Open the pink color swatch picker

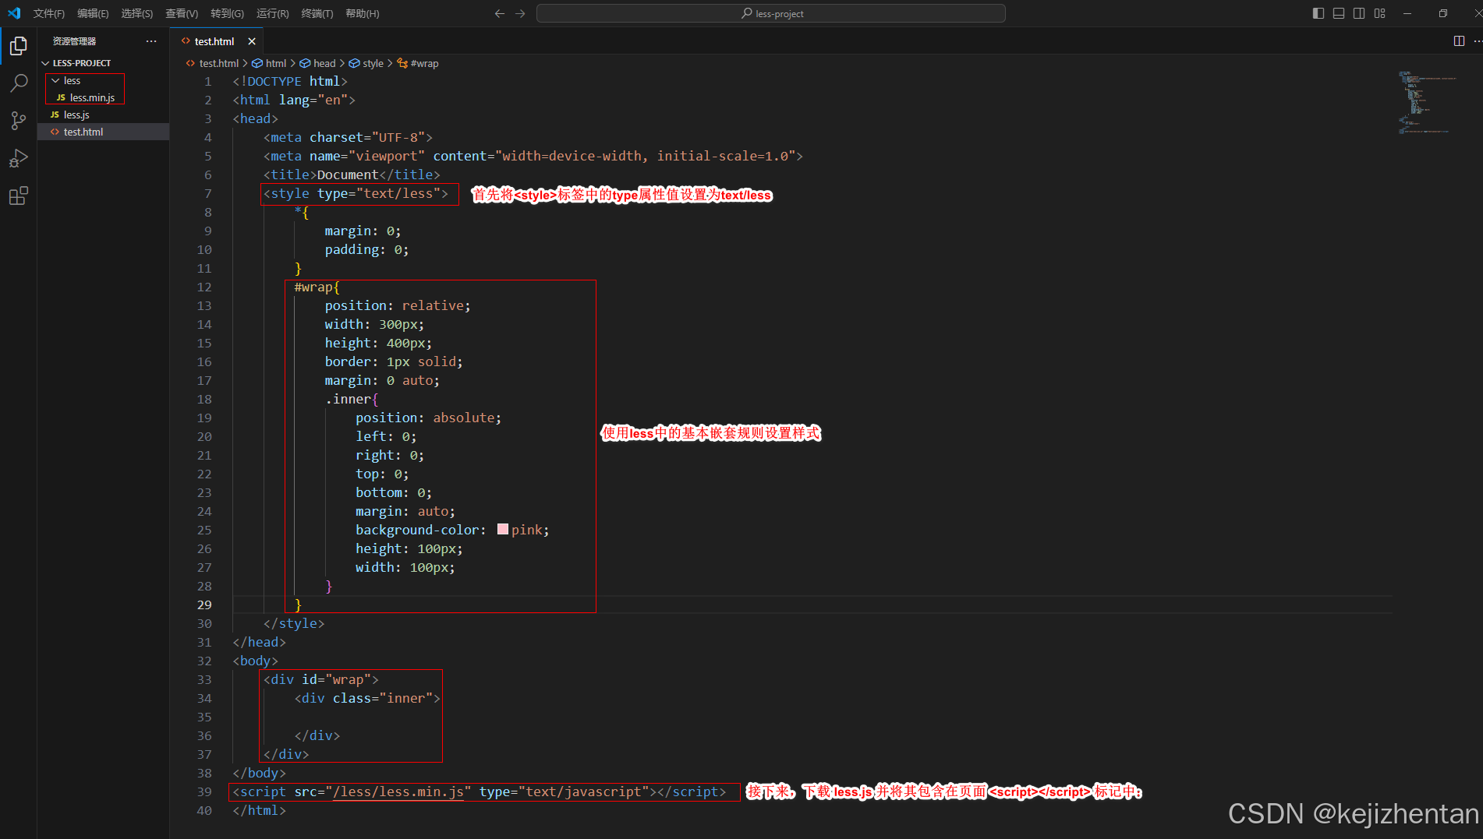(503, 530)
